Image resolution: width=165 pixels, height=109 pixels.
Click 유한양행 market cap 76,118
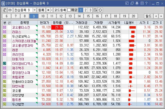coord(116,95)
